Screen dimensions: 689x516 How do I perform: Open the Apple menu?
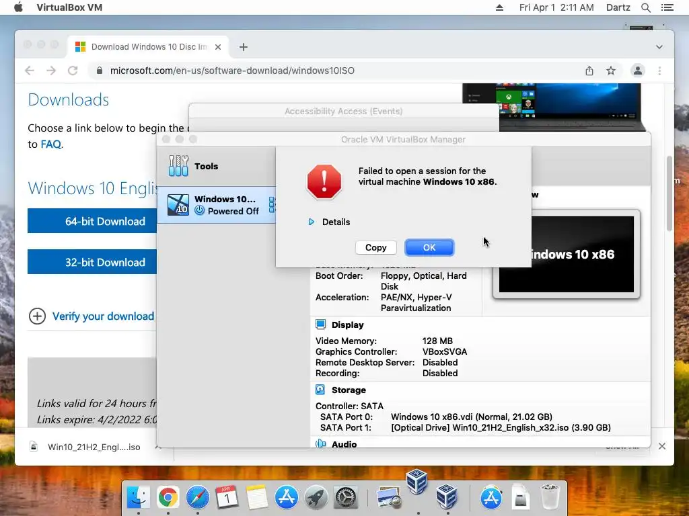[18, 7]
